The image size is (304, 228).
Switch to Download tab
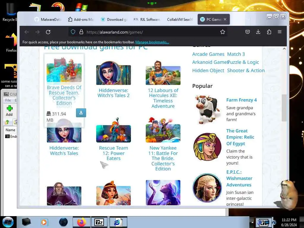tap(114, 19)
